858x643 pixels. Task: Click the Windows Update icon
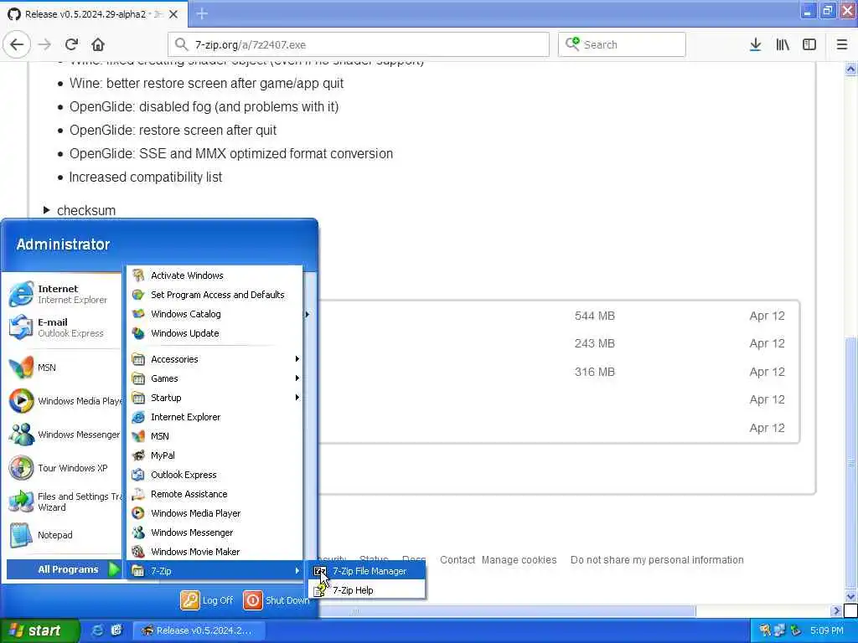pyautogui.click(x=138, y=333)
